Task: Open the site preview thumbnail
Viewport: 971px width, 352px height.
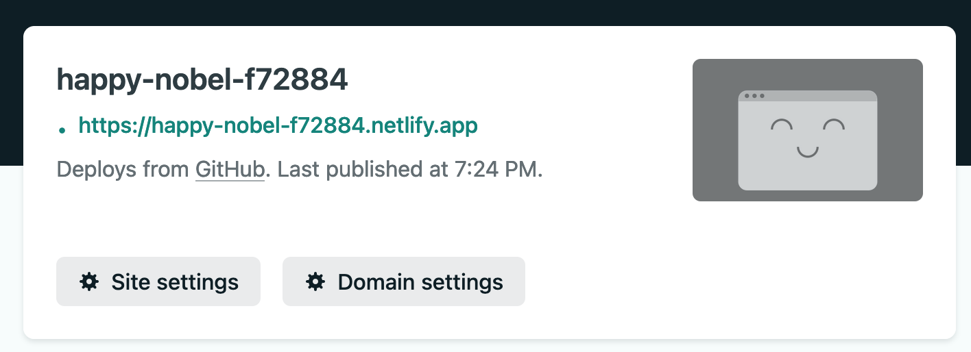Action: 807,130
